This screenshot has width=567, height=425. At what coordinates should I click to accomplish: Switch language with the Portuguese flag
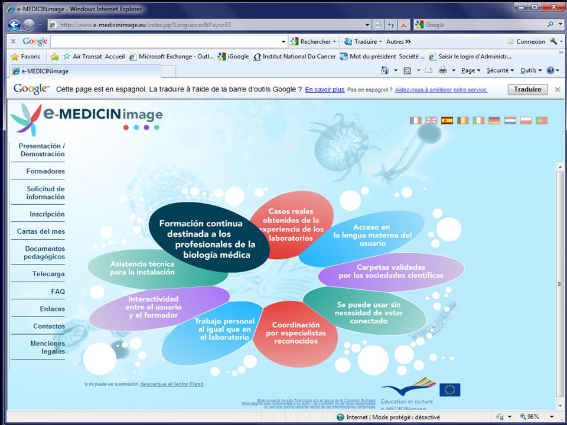tap(542, 120)
